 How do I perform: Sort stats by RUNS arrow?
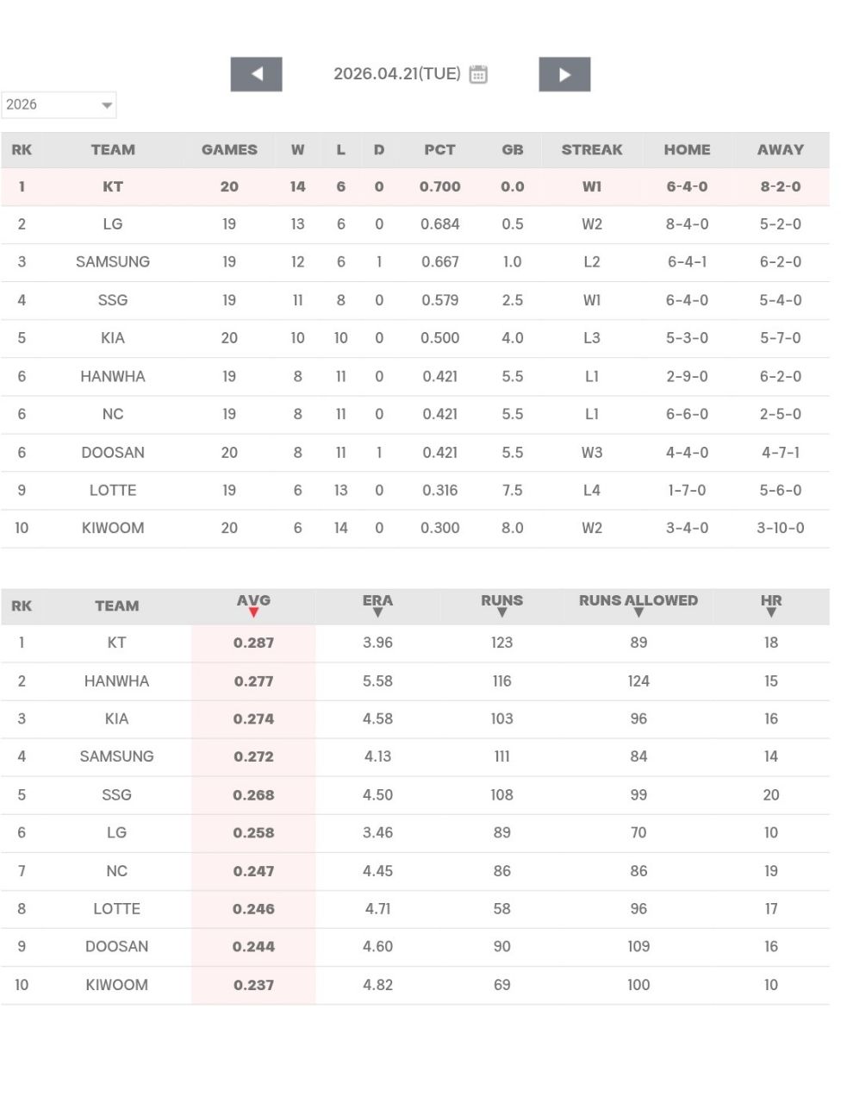point(501,612)
